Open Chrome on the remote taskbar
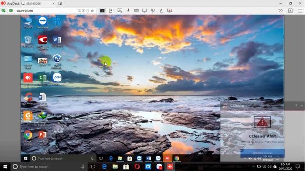The width and height of the screenshot is (305, 171). (x=177, y=158)
